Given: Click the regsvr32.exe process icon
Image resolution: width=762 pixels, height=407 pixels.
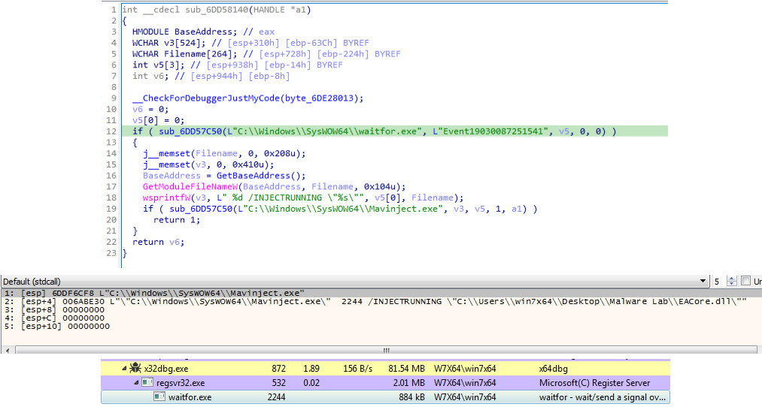Looking at the screenshot, I should (147, 383).
